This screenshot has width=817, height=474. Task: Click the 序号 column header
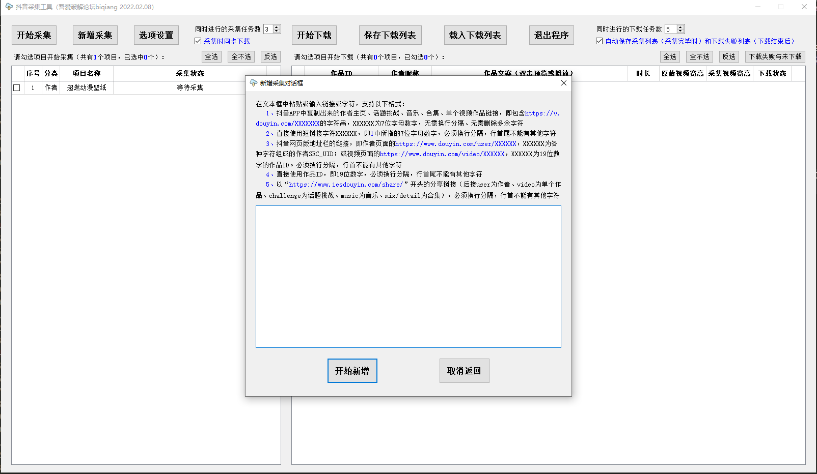coord(33,73)
